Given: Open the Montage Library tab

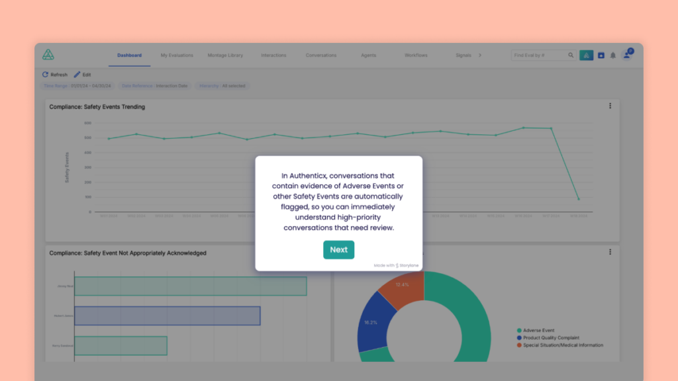Looking at the screenshot, I should click(x=225, y=56).
